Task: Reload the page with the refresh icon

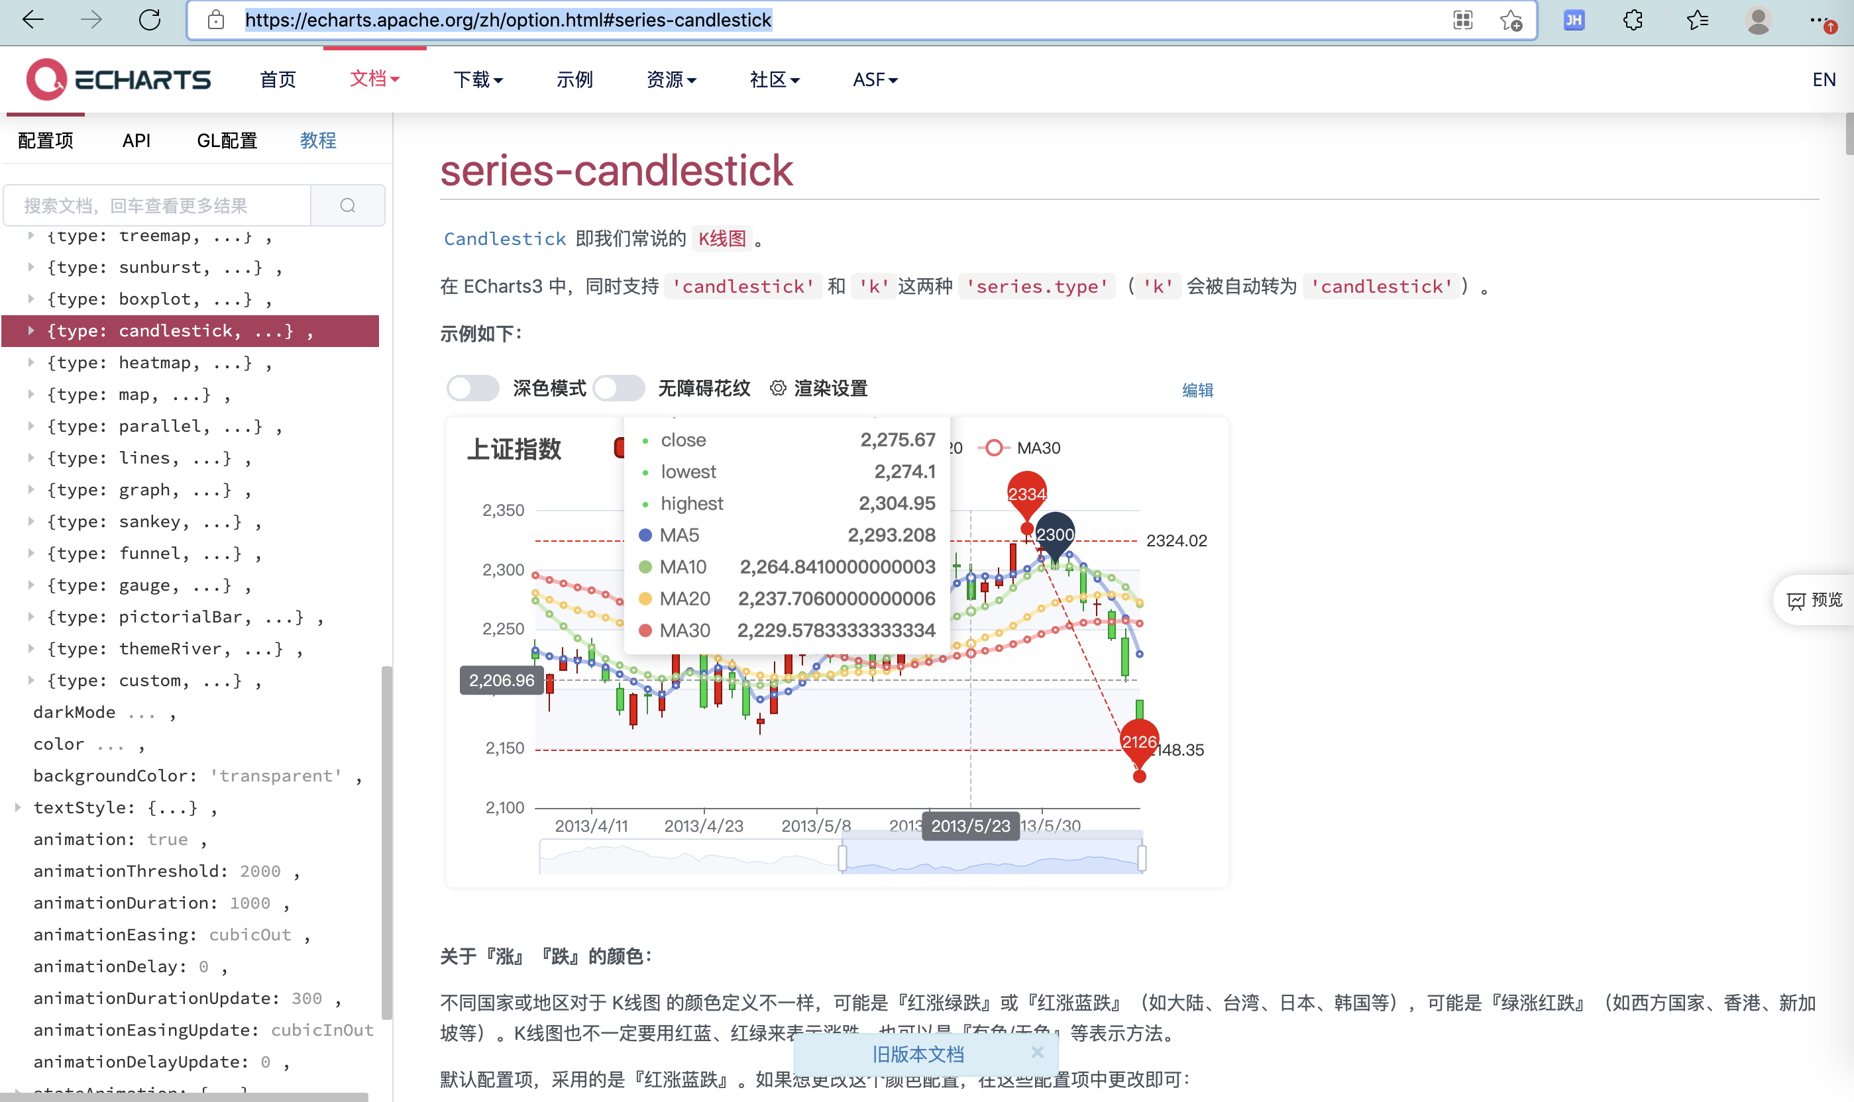Action: click(150, 20)
